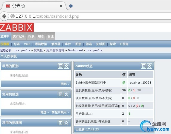Screen dimensions: 171x134
Task: Click 用户基本资料 history link
Action: tap(55, 50)
